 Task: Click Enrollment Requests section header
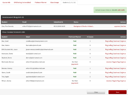pyautogui.click(x=64, y=17)
